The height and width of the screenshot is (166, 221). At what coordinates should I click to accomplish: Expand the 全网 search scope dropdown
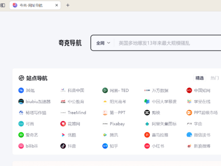click(x=103, y=43)
